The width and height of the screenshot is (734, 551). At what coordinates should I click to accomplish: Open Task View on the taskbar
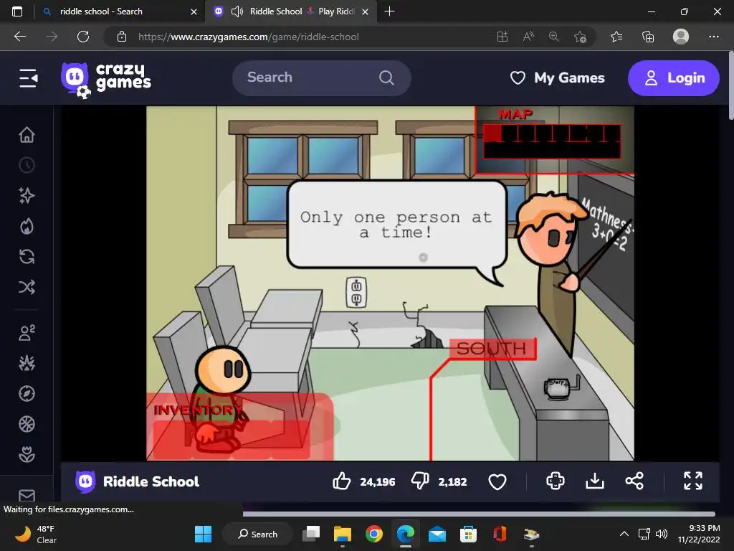point(311,534)
